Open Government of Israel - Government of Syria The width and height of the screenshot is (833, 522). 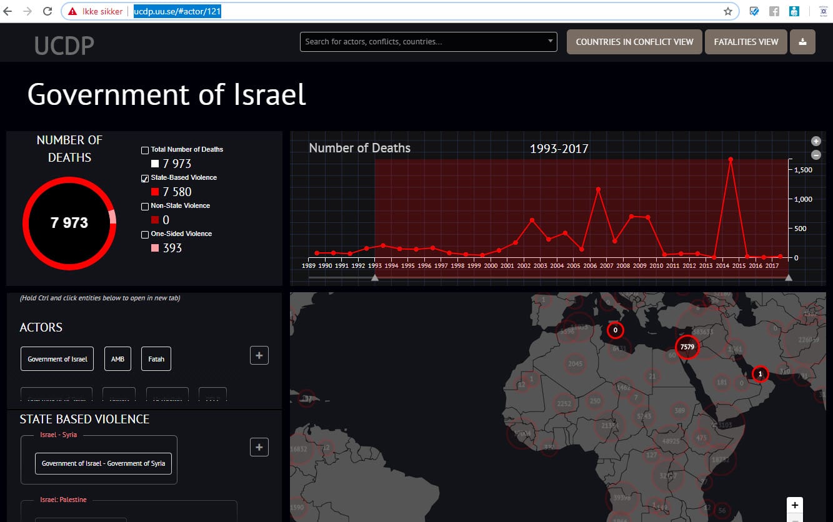(x=103, y=463)
